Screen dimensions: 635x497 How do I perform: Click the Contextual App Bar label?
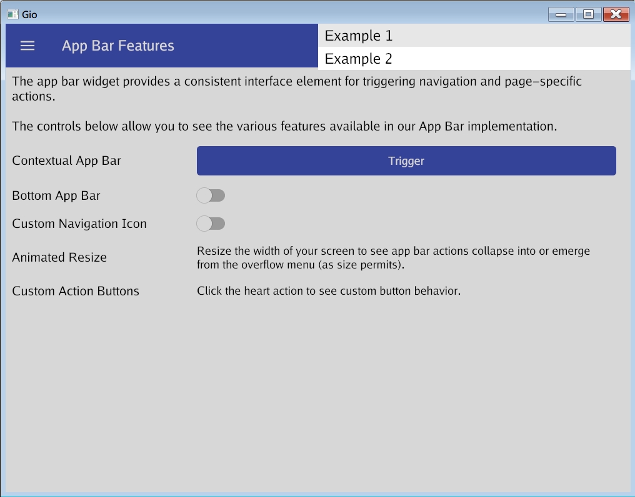66,160
